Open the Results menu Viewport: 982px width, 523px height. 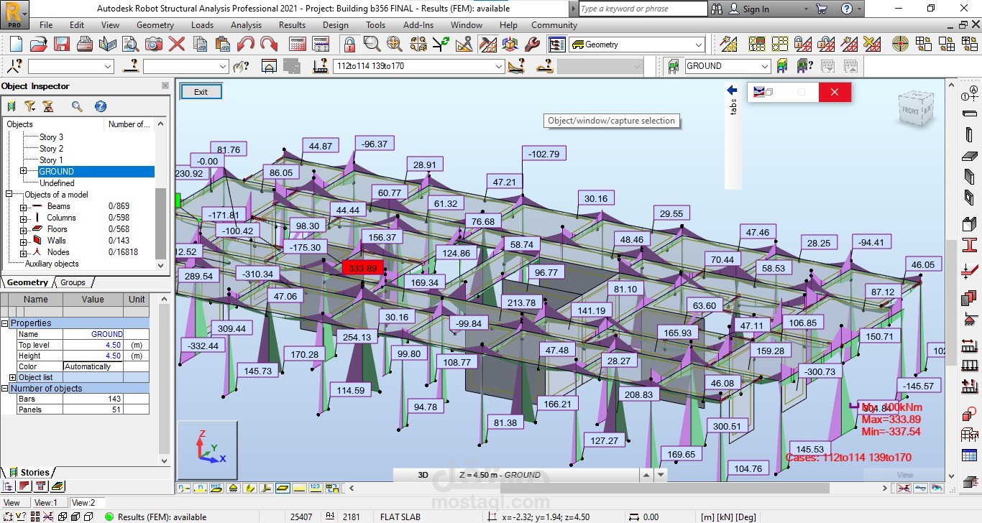(x=292, y=24)
